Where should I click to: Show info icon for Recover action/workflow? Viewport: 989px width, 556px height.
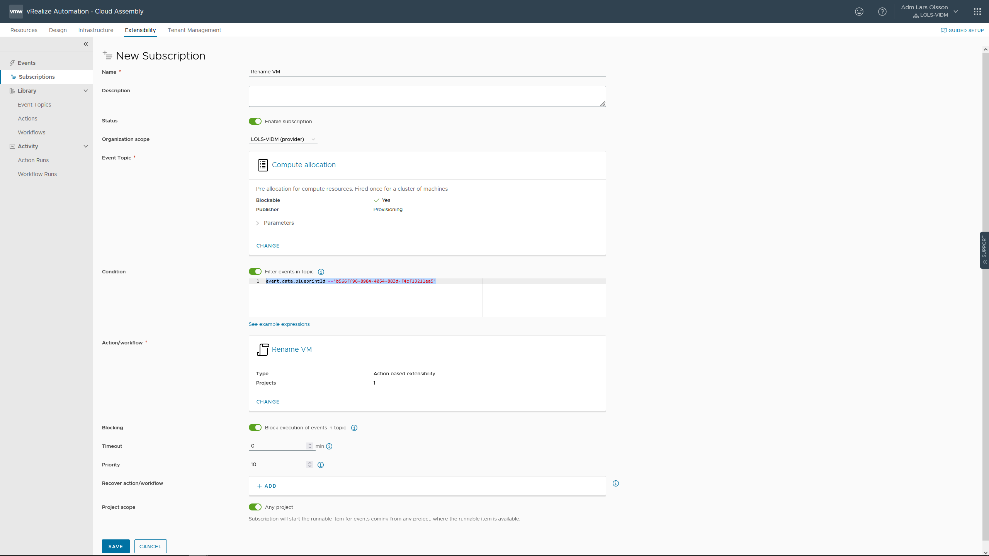[x=616, y=483]
